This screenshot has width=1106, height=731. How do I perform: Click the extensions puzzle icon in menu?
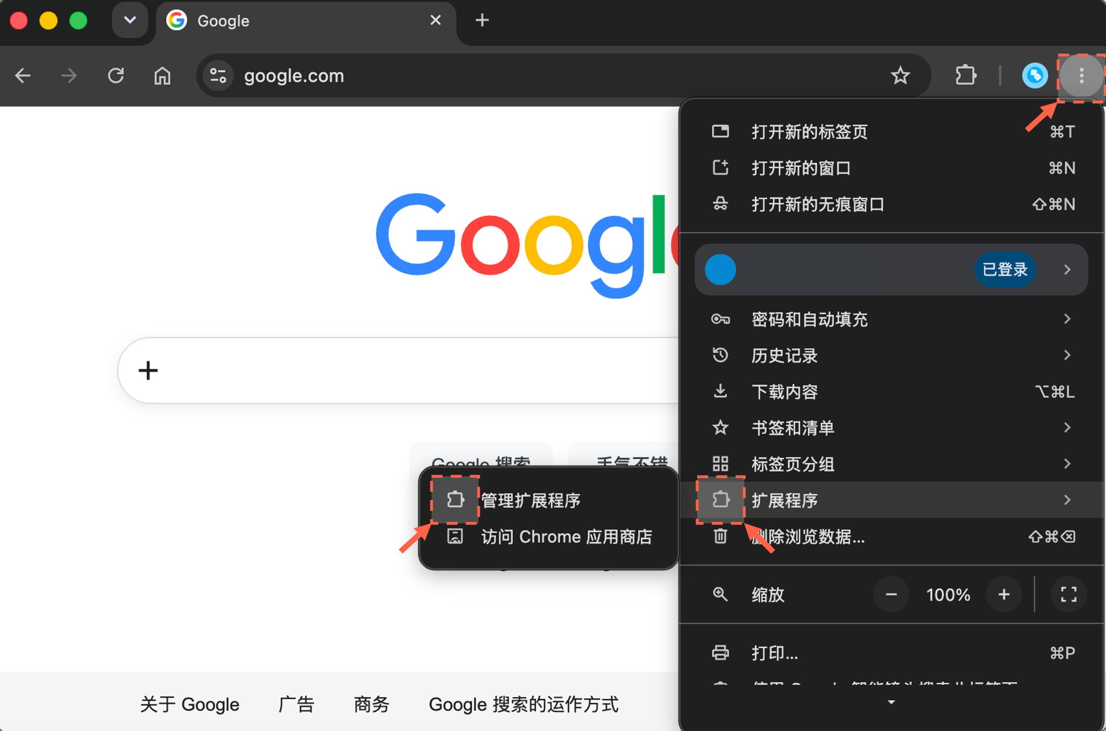(x=720, y=500)
